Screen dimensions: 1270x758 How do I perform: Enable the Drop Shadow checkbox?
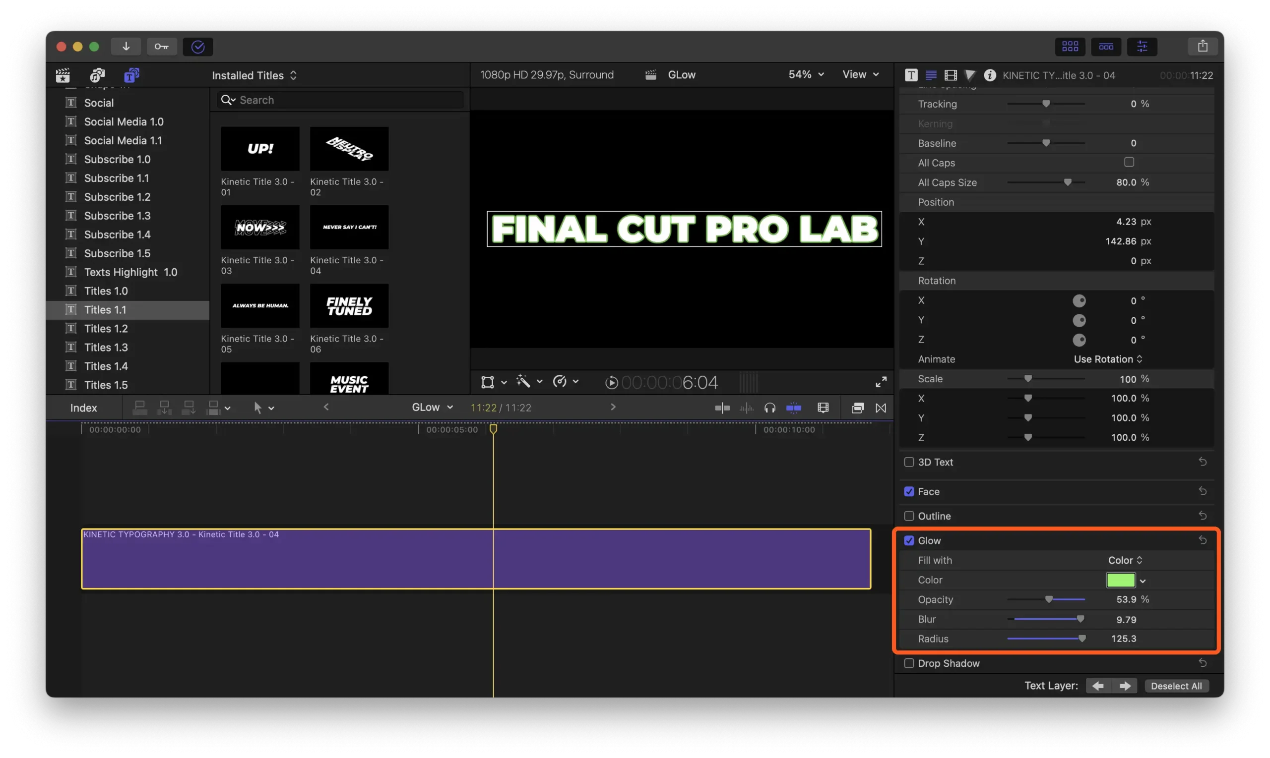point(909,663)
